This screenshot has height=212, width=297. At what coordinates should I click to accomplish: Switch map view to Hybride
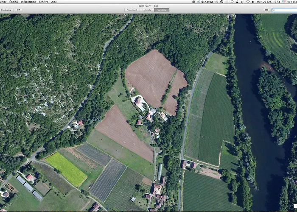[x=147, y=10]
